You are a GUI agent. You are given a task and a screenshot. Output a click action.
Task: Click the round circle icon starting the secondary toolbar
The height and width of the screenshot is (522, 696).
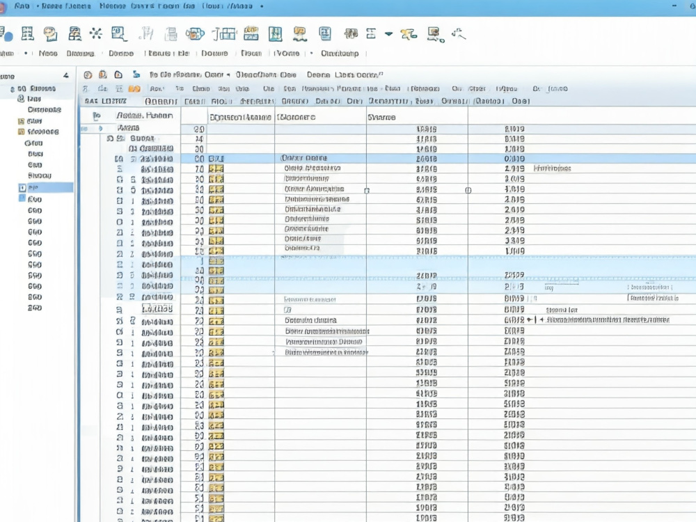click(88, 75)
